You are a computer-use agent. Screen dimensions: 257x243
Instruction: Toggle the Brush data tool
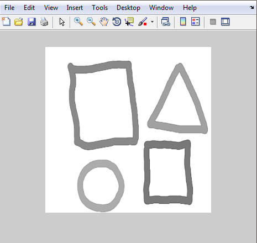point(143,22)
